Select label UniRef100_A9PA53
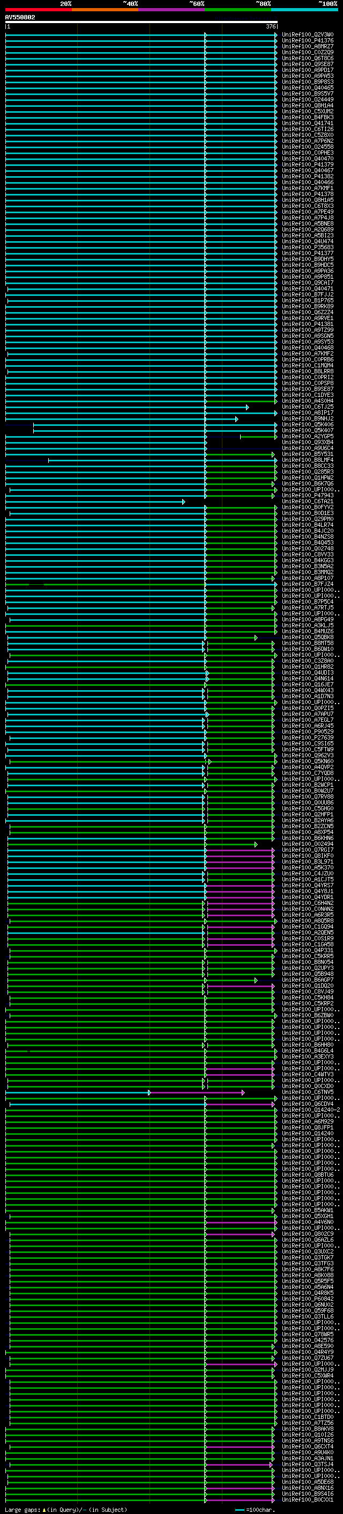 pyautogui.click(x=308, y=76)
